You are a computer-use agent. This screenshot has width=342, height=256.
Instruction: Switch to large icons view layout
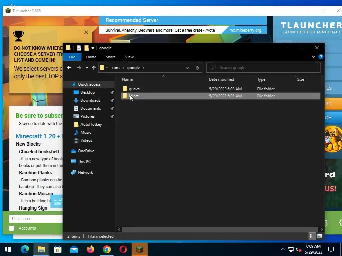coord(320,236)
